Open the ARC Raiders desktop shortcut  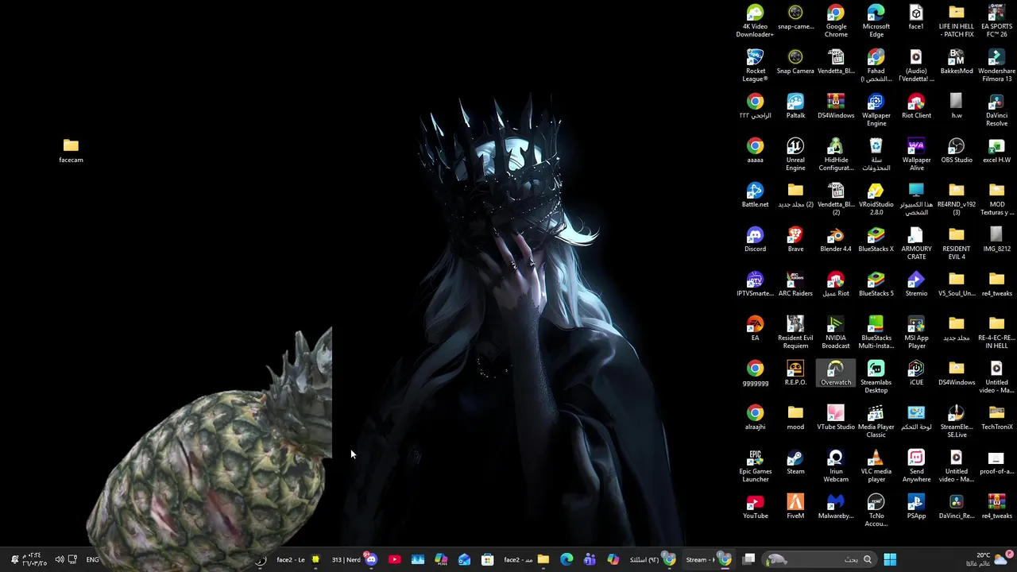coord(795,284)
